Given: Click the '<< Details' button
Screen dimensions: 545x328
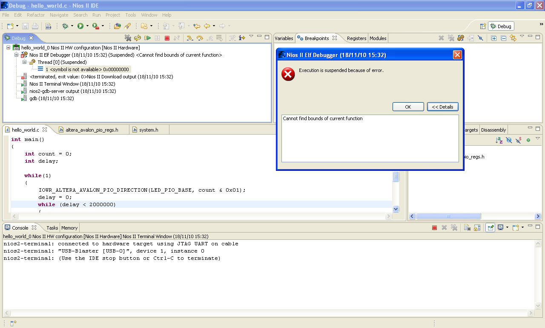Looking at the screenshot, I should click(443, 107).
